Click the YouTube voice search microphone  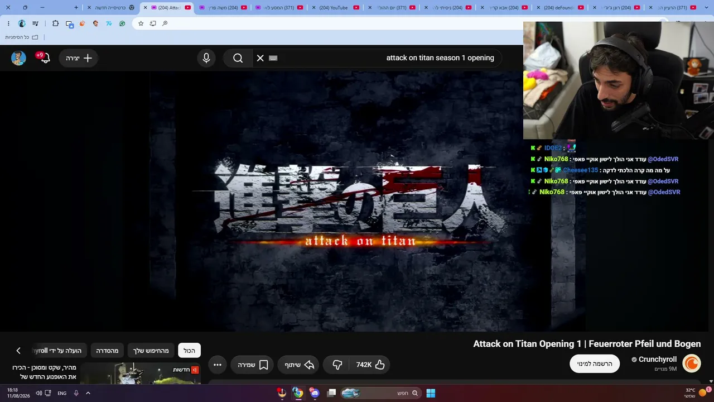pos(206,58)
